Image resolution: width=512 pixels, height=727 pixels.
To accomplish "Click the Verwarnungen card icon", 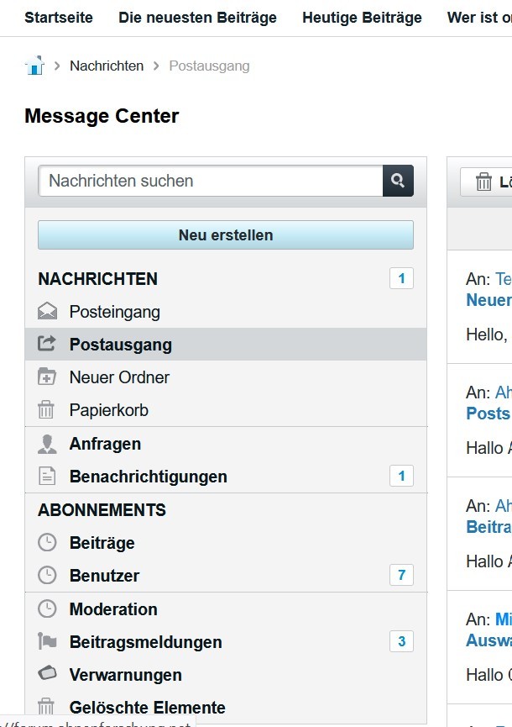I will tap(48, 674).
